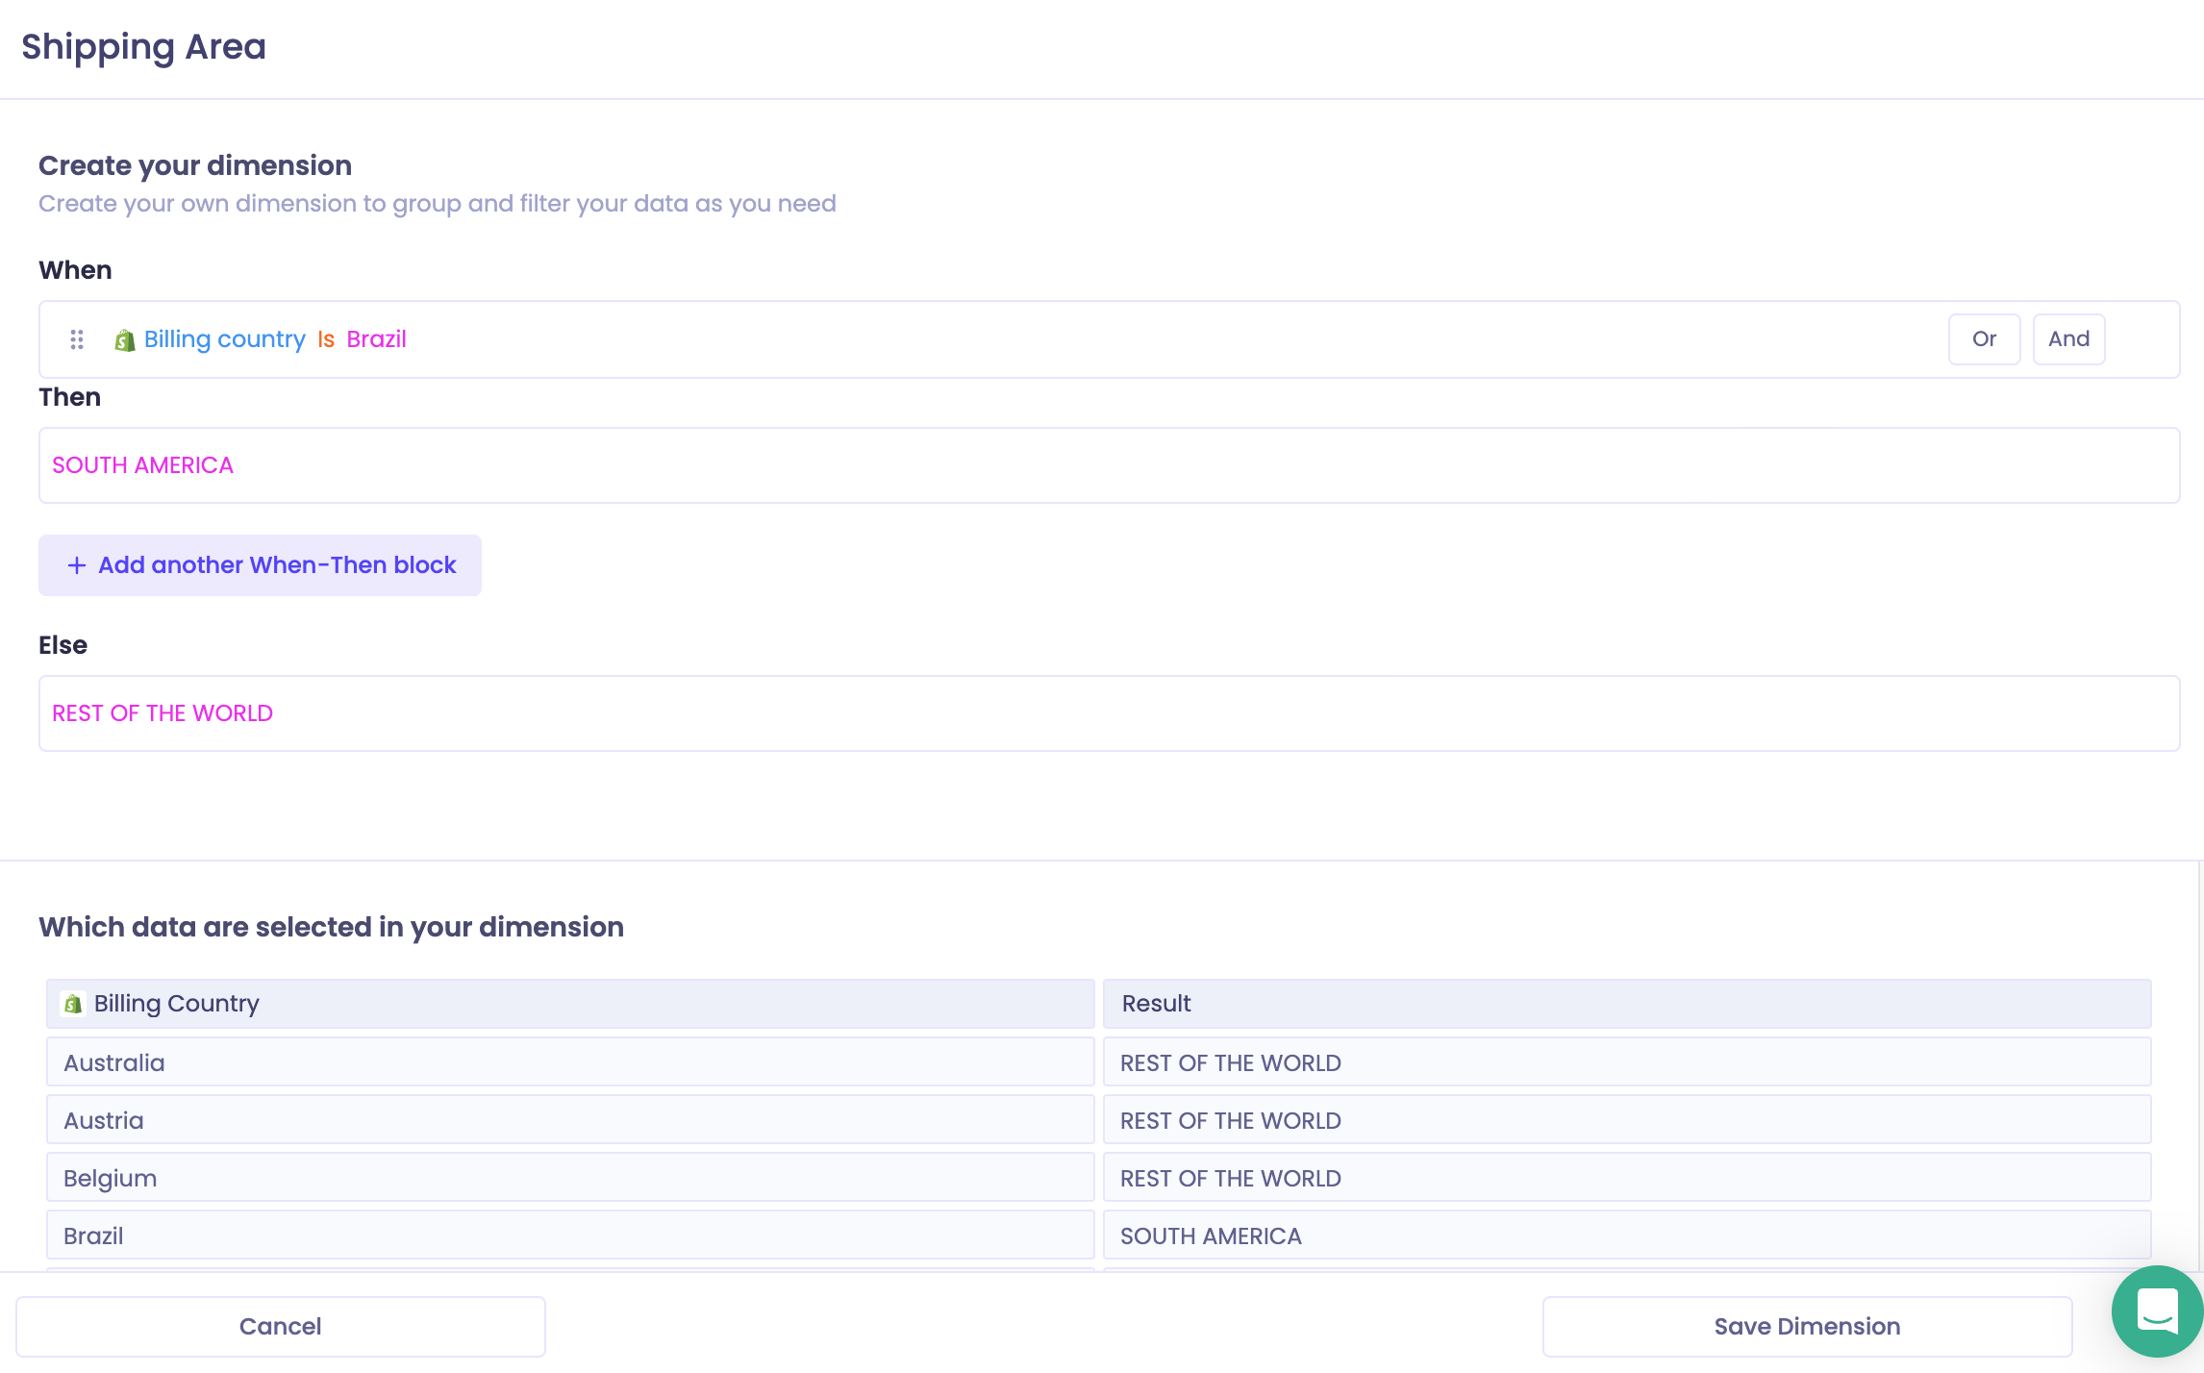Add an Or condition

[1984, 339]
